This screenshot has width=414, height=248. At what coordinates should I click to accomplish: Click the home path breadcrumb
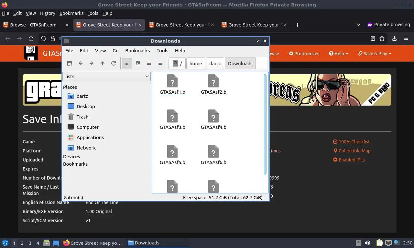[196, 63]
